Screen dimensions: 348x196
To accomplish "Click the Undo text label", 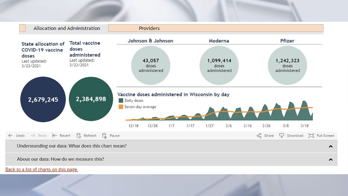I will click(20, 135).
